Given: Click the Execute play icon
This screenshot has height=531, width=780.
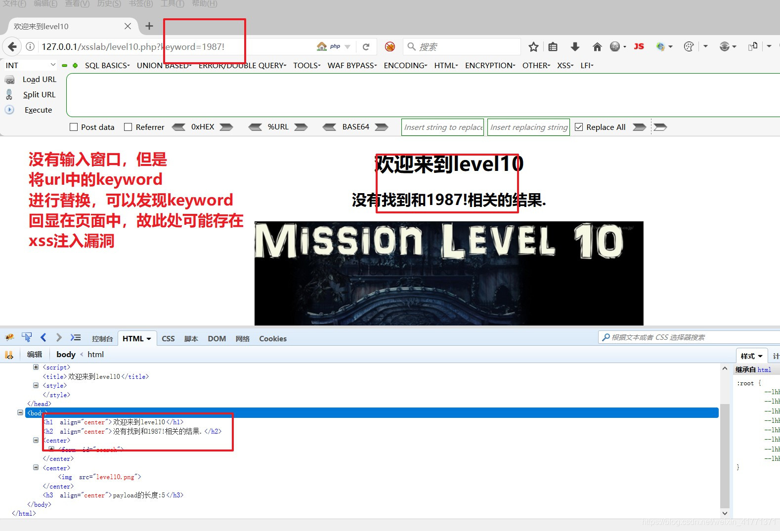Looking at the screenshot, I should [9, 110].
